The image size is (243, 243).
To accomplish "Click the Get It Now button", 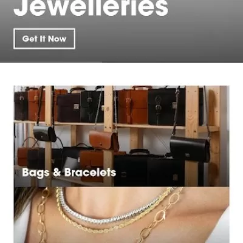I will [44, 39].
